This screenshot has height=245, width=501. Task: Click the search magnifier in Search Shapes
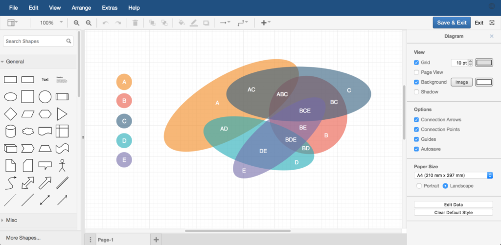coord(68,41)
